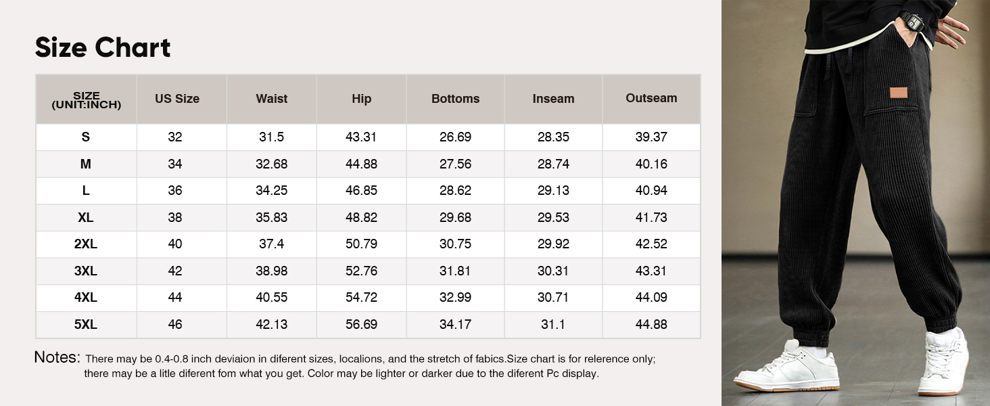Click the M size row label
The height and width of the screenshot is (406, 990).
click(x=86, y=164)
